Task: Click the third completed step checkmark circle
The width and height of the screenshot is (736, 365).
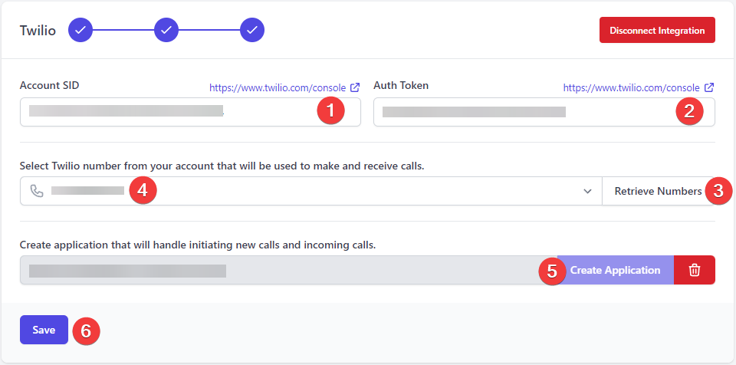Action: pos(252,30)
